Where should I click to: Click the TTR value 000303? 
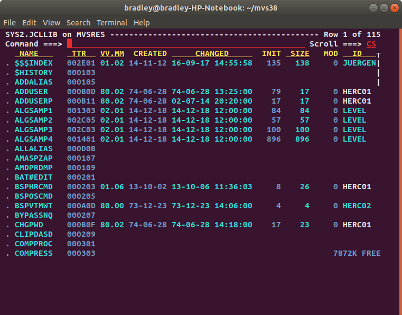coord(81,253)
